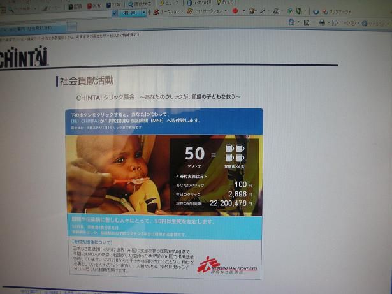The width and height of the screenshot is (392, 294).
Task: Click the 寄付実施状況 label
Action: pyautogui.click(x=191, y=176)
